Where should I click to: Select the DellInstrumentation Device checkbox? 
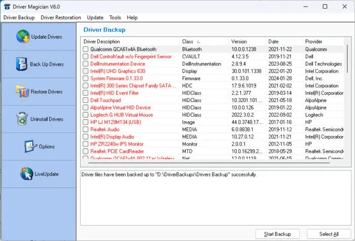coord(85,63)
